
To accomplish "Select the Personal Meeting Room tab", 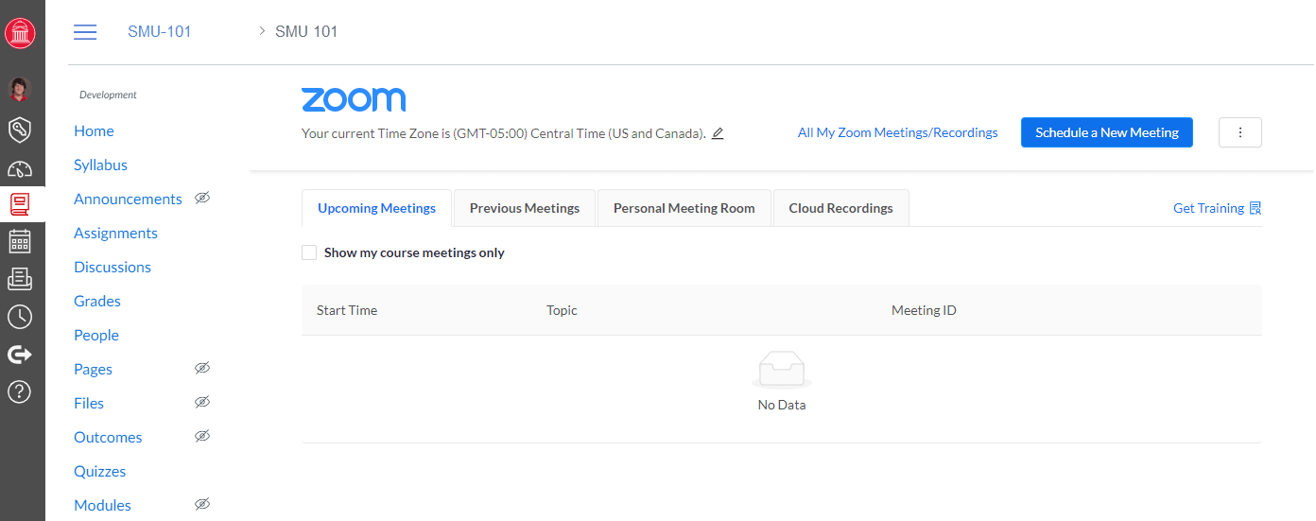I will 684,208.
